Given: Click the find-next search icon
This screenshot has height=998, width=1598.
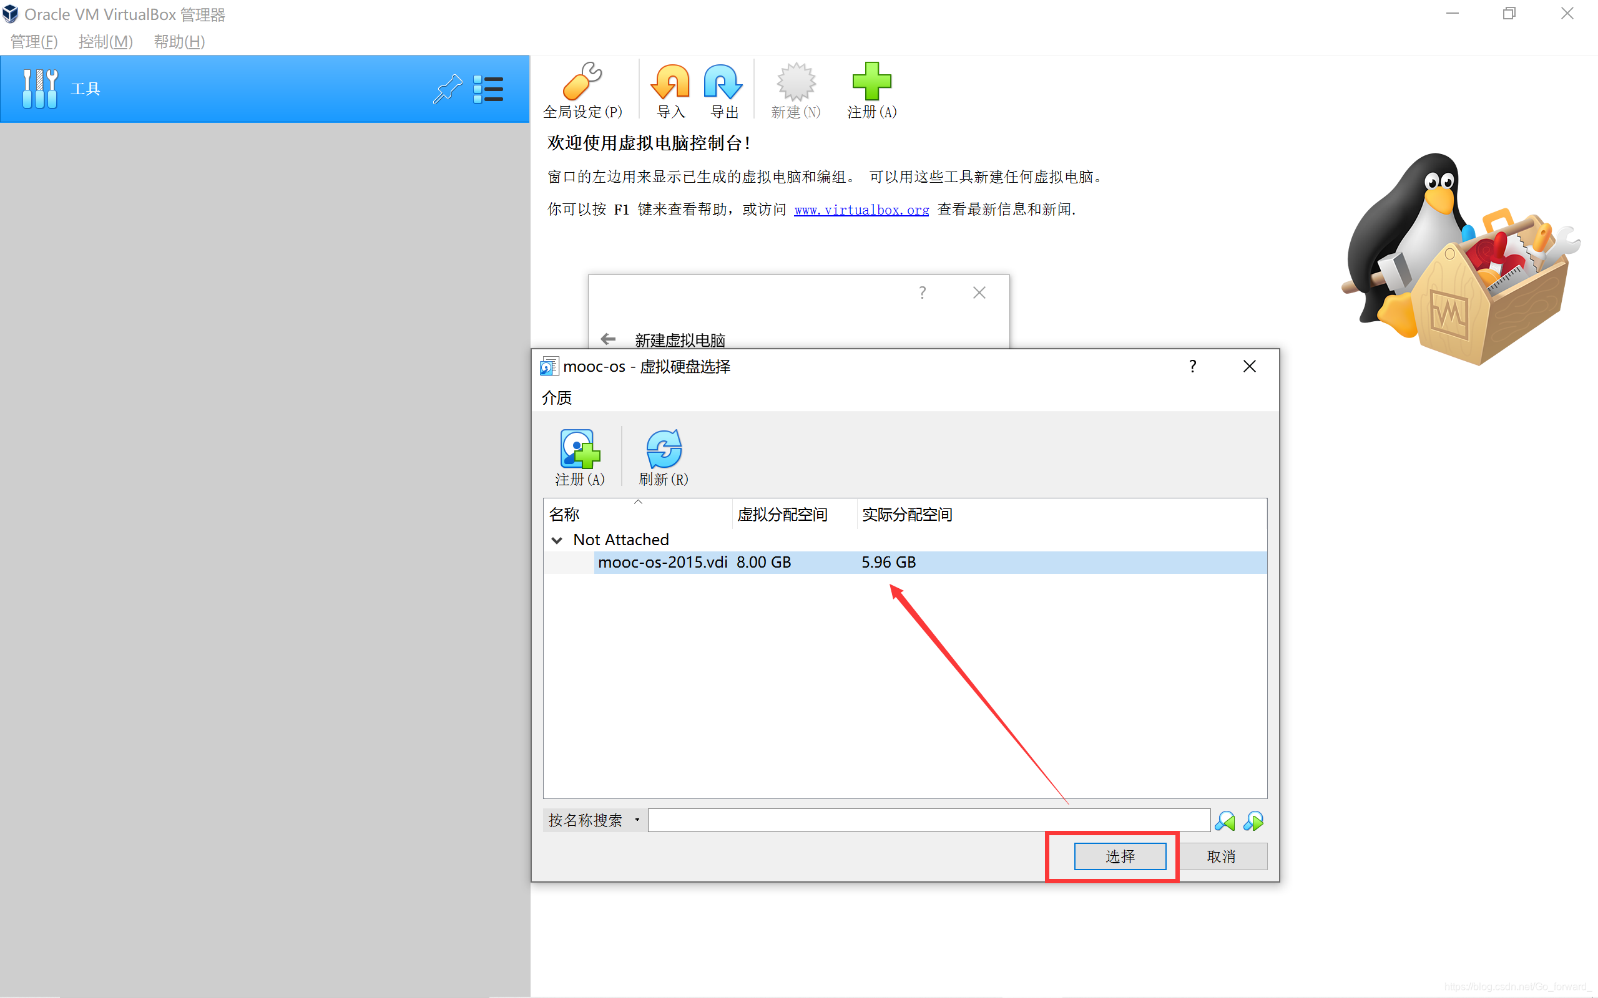Looking at the screenshot, I should point(1253,820).
